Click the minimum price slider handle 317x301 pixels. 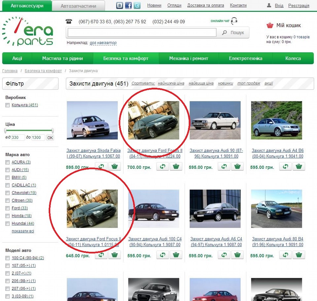point(5,130)
